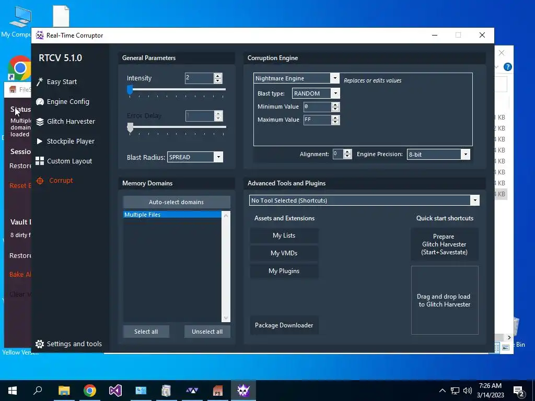Click Prepare Glitch Harvester shortcut
The width and height of the screenshot is (535, 401).
(444, 244)
